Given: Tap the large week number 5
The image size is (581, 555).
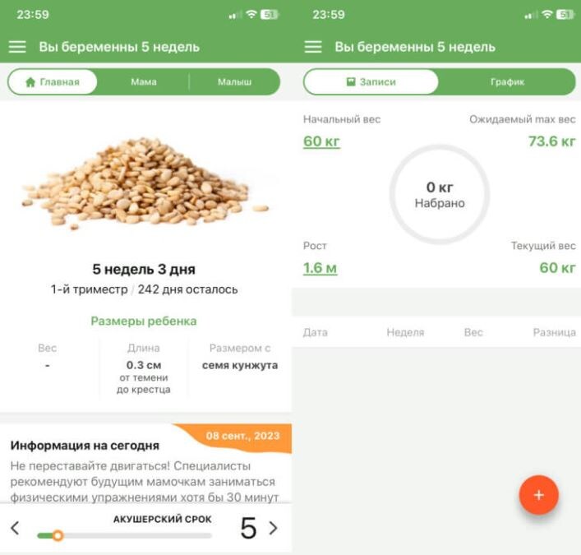Looking at the screenshot, I should [248, 528].
